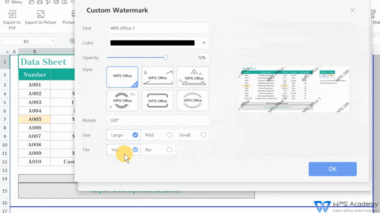
Task: Select the plain WPS Office watermark style
Action: [123, 77]
